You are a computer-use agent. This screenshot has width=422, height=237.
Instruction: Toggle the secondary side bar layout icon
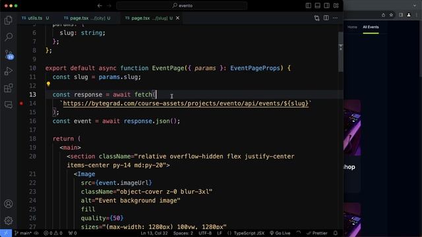(x=327, y=6)
